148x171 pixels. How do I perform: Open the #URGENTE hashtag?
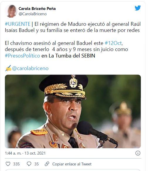pyautogui.click(x=18, y=24)
